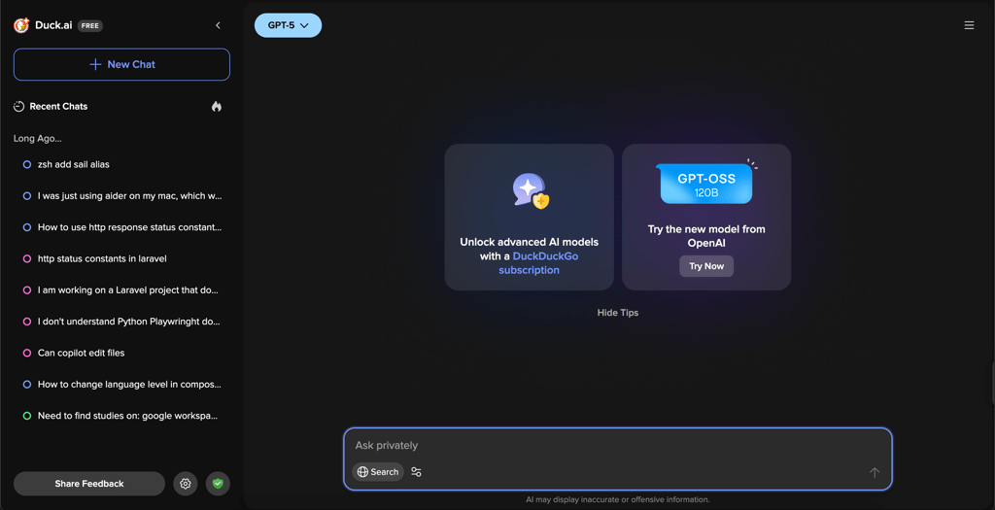Focus the Ask privately input field
Viewport: 995px width, 510px height.
point(619,445)
